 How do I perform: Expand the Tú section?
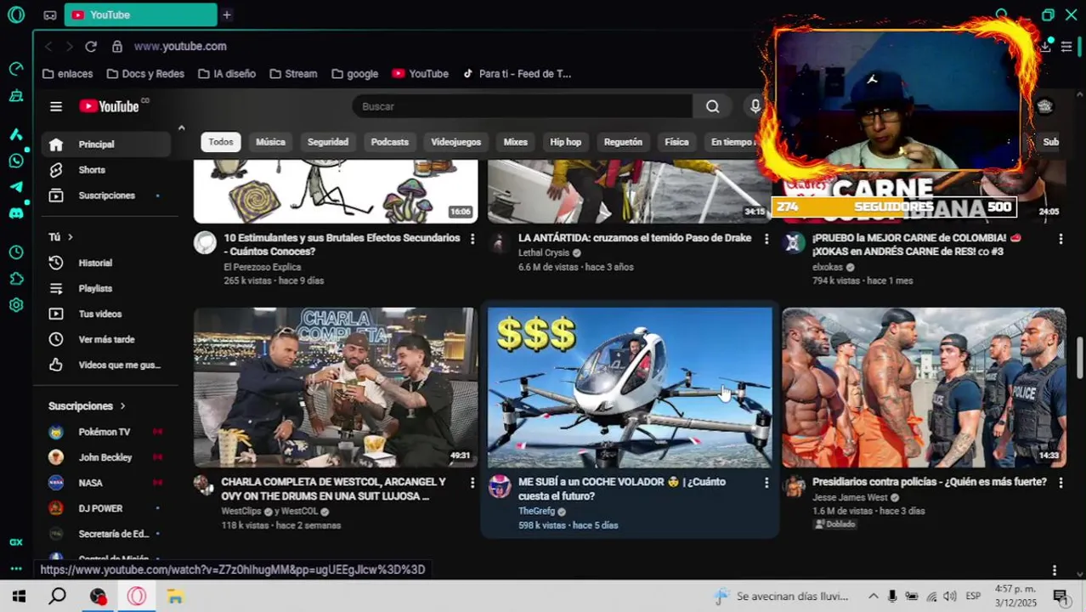point(61,237)
